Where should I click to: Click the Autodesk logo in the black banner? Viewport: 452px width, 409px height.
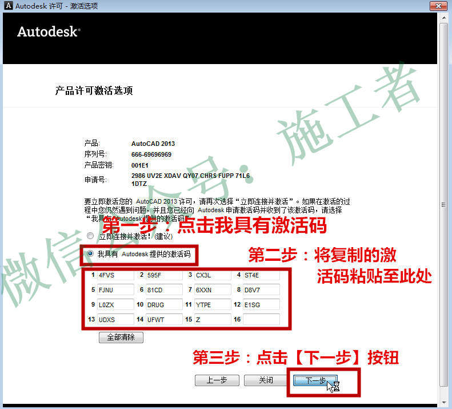pyautogui.click(x=49, y=31)
